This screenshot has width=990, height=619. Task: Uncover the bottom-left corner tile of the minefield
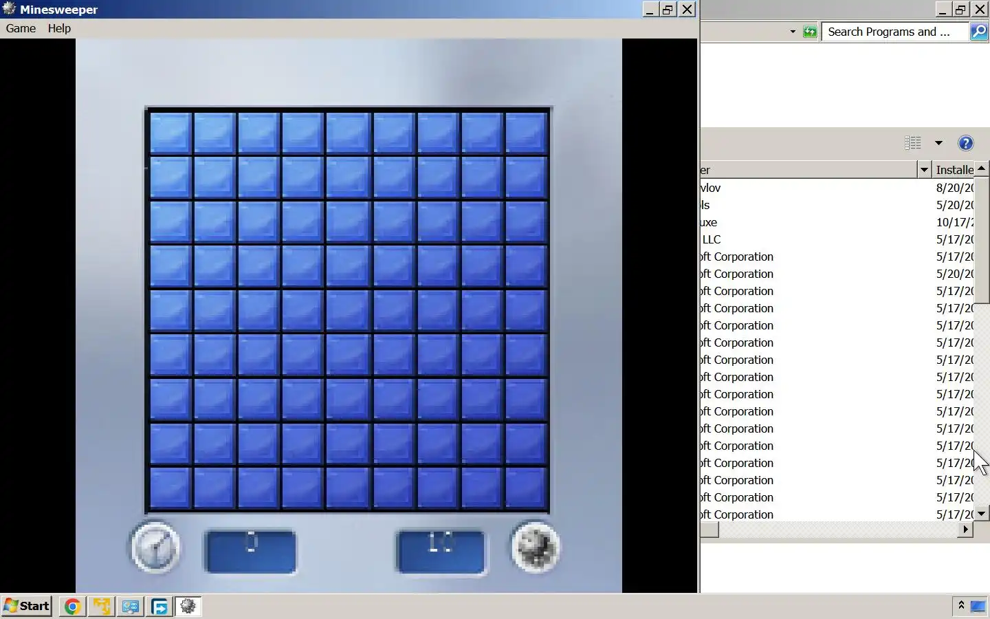[x=170, y=488]
